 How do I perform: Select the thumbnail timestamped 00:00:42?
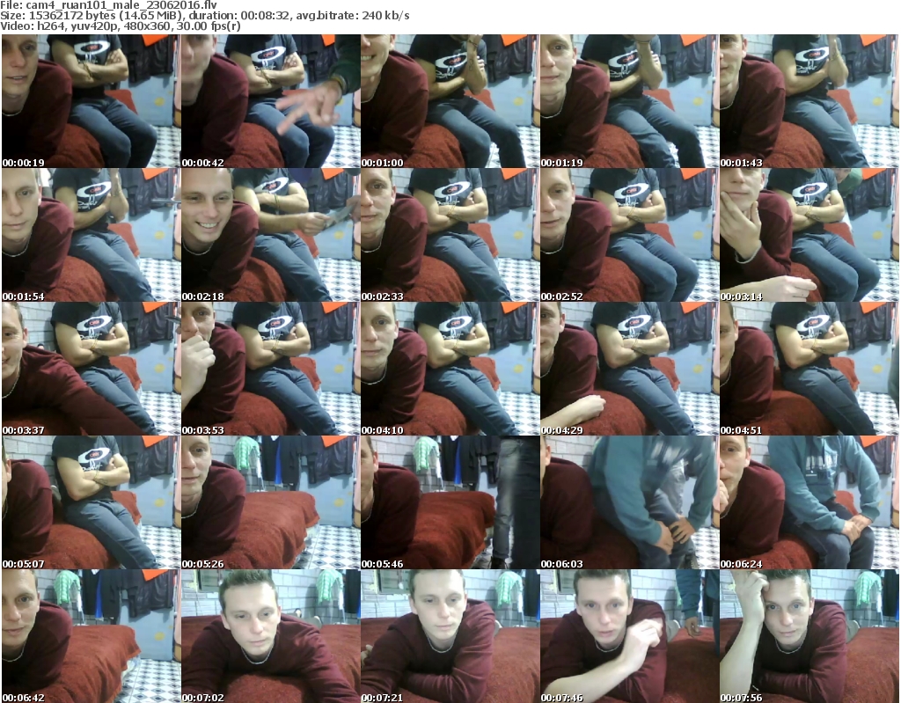coord(270,101)
